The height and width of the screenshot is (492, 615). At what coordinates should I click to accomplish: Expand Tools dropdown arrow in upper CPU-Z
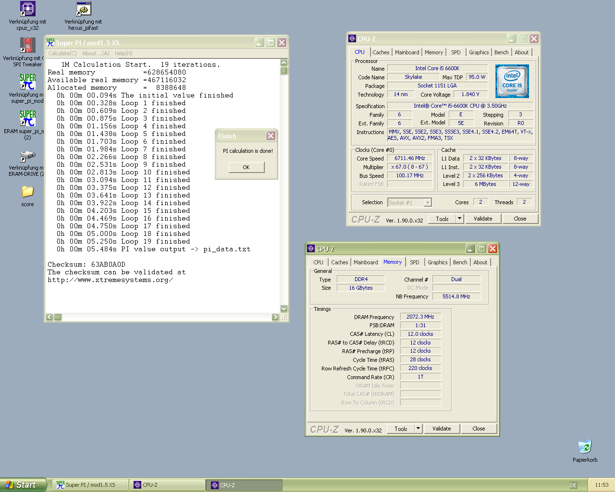click(459, 219)
